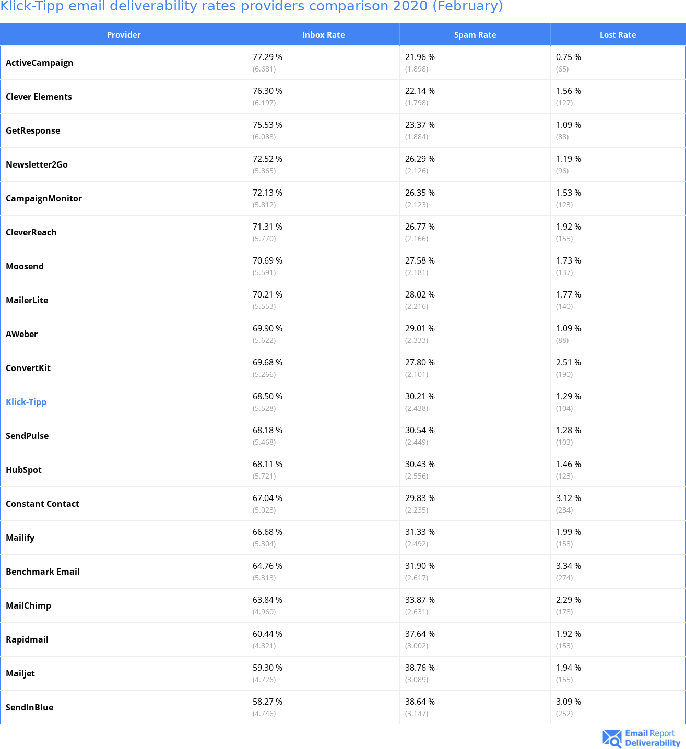This screenshot has height=749, width=686.
Task: Click Benchmark Email's 3.34 % lost rate
Action: point(568,566)
